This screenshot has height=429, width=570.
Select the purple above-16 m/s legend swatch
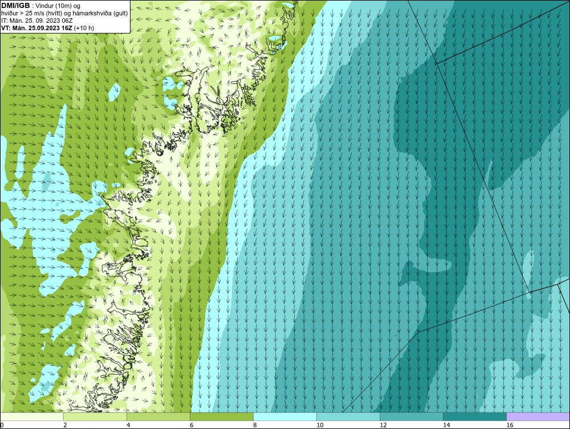point(538,416)
